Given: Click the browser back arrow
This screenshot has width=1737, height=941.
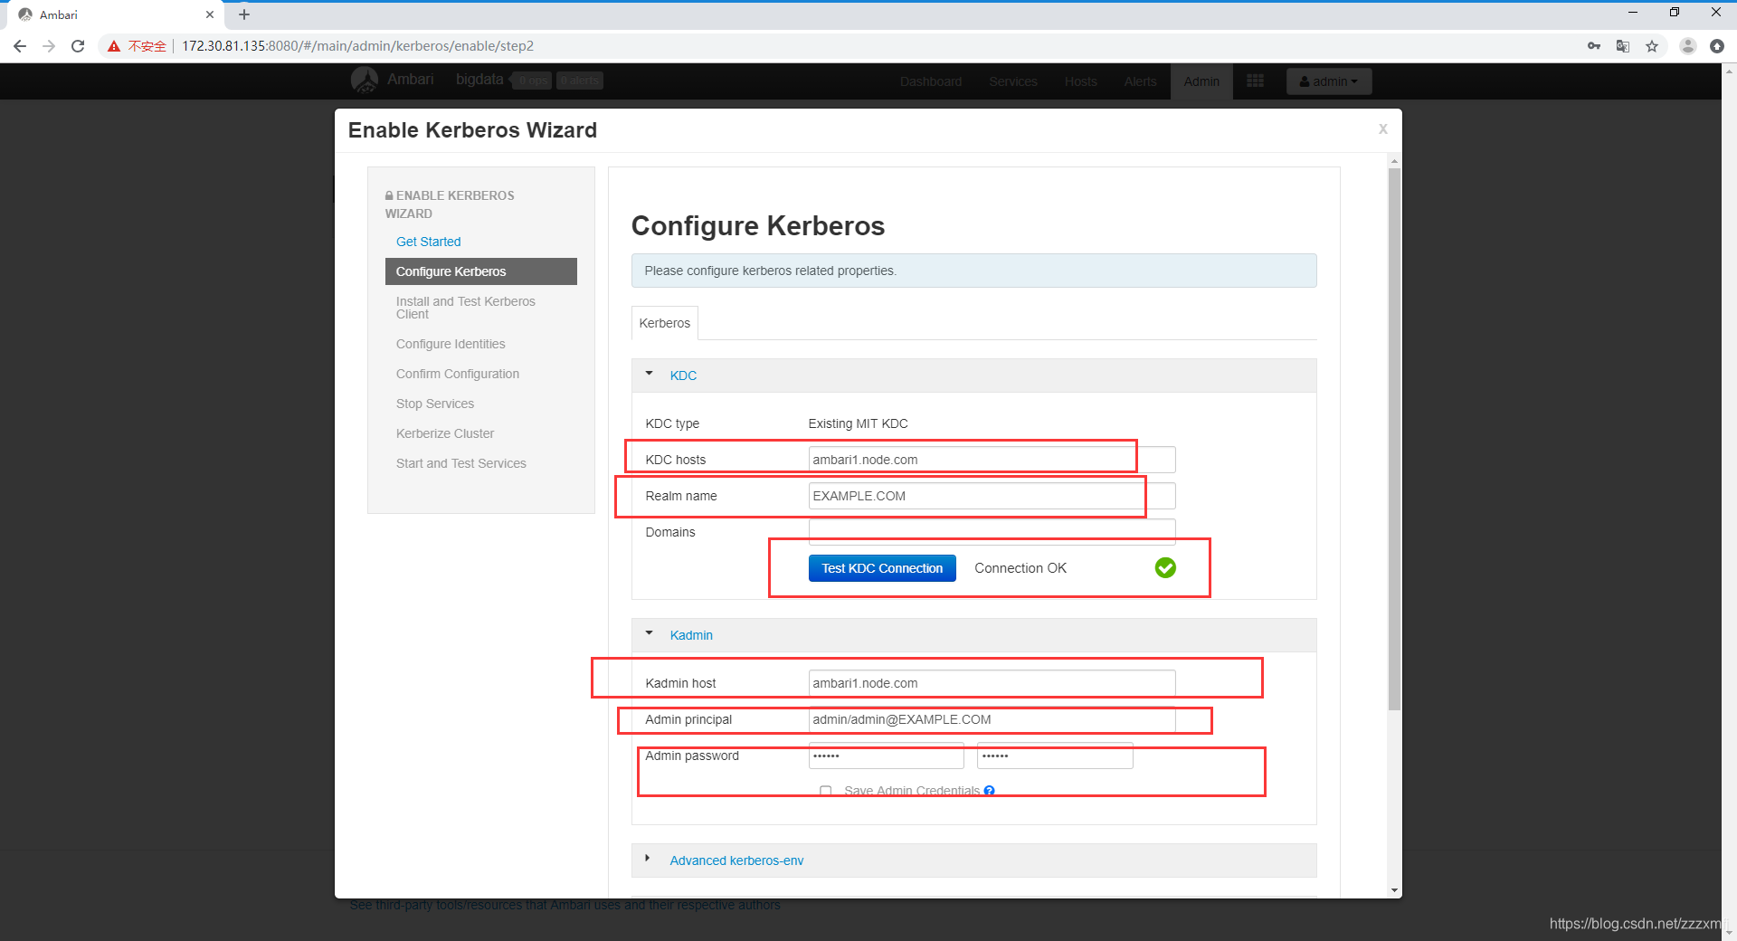Looking at the screenshot, I should (x=20, y=46).
